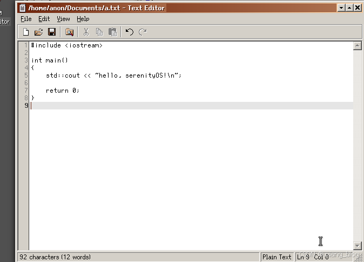The height and width of the screenshot is (262, 364).
Task: Open the View menu
Action: pyautogui.click(x=63, y=19)
